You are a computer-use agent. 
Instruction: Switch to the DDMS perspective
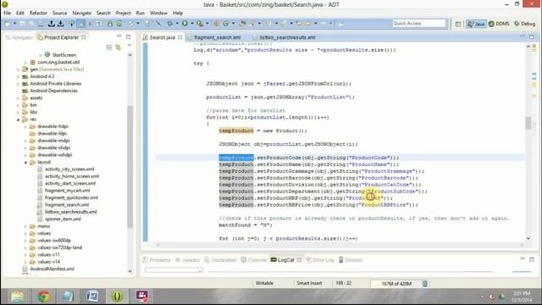[499, 24]
